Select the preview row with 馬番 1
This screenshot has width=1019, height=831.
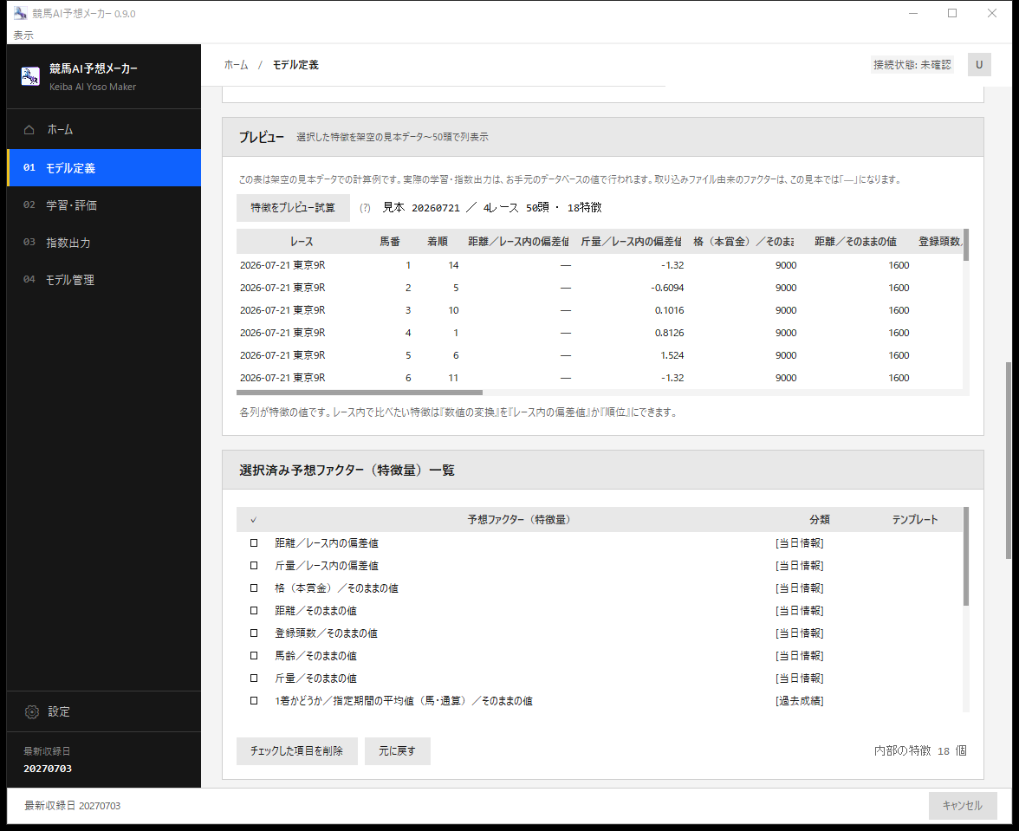point(600,265)
